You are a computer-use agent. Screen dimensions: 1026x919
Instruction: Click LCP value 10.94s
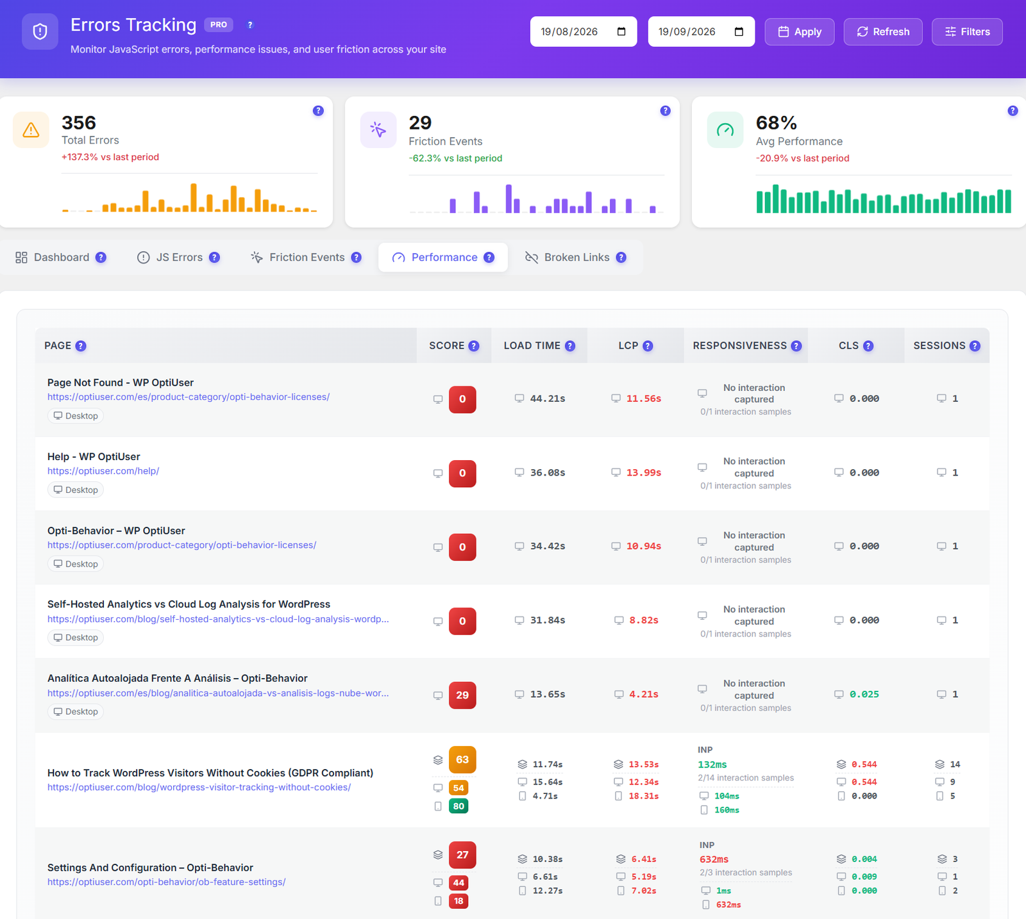tap(644, 547)
